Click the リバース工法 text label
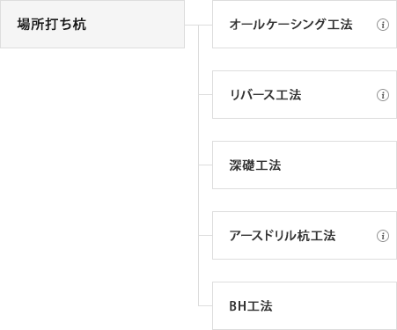 tap(265, 95)
